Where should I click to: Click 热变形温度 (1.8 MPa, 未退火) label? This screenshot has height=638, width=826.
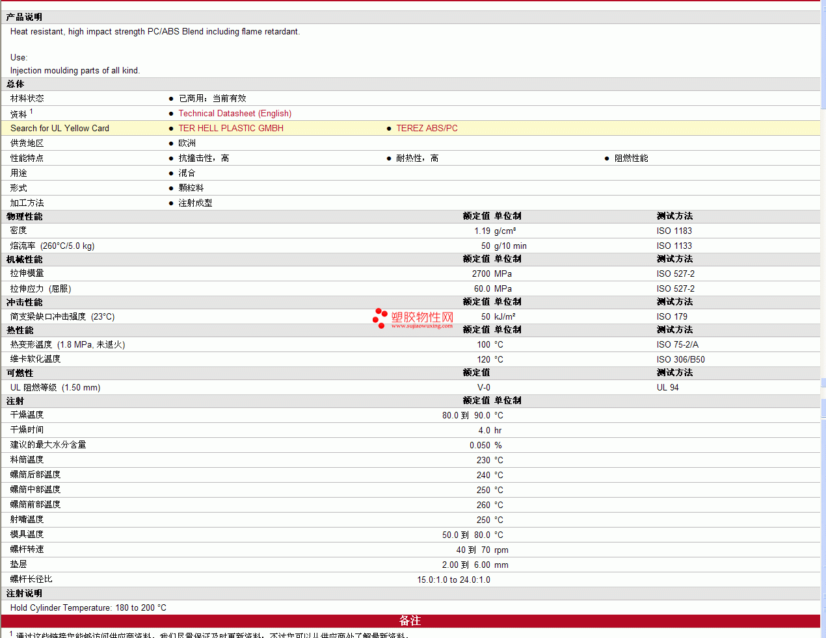[x=68, y=345]
